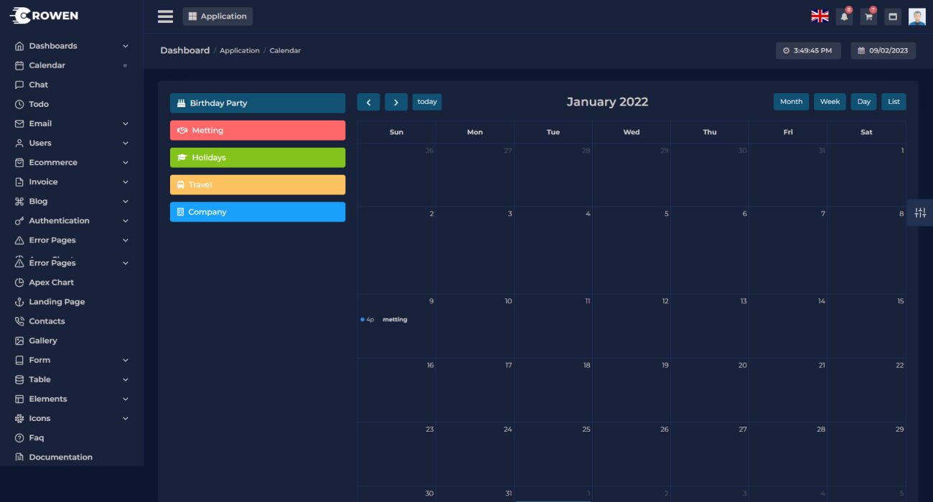Click the Landing Page anchor icon

click(x=19, y=302)
